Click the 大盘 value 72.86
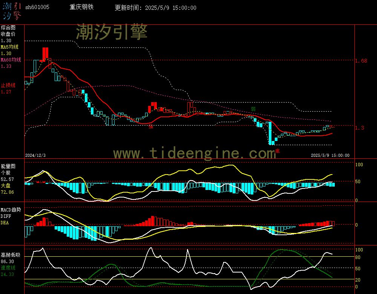This screenshot has width=377, height=294. (8, 192)
